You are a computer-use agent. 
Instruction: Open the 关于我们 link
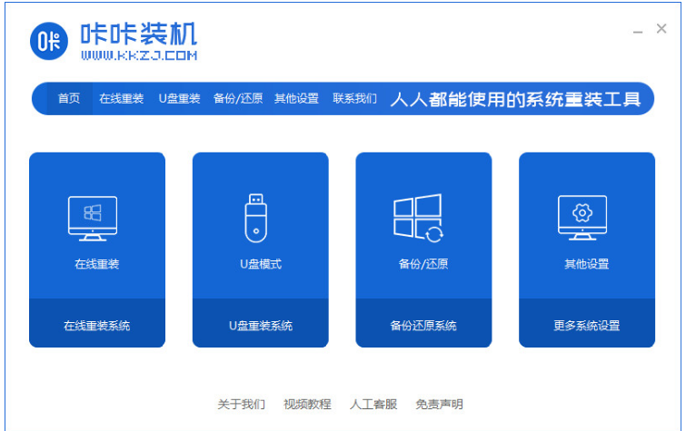click(241, 404)
